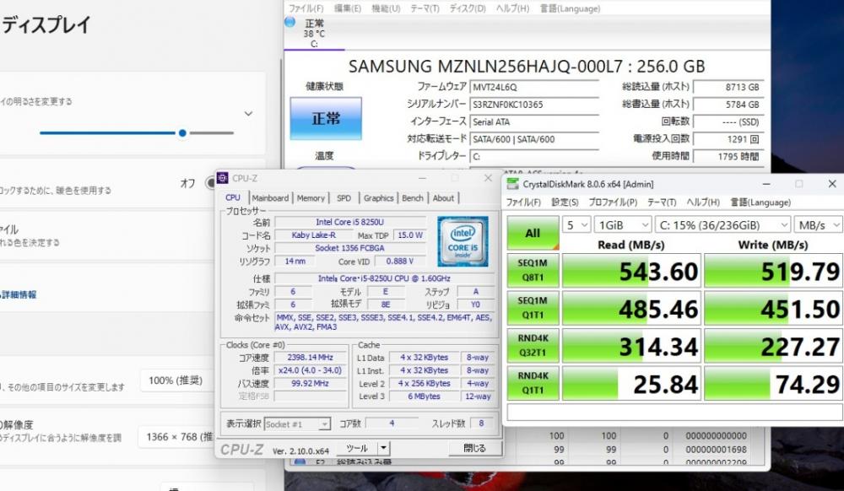
Task: Open ファイル(F) menu in CrystalDiskMark
Action: (x=523, y=202)
